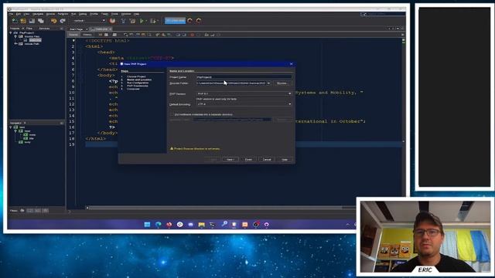The height and width of the screenshot is (278, 495).
Task: Click the Undo toolbar icon
Action: coord(53,21)
